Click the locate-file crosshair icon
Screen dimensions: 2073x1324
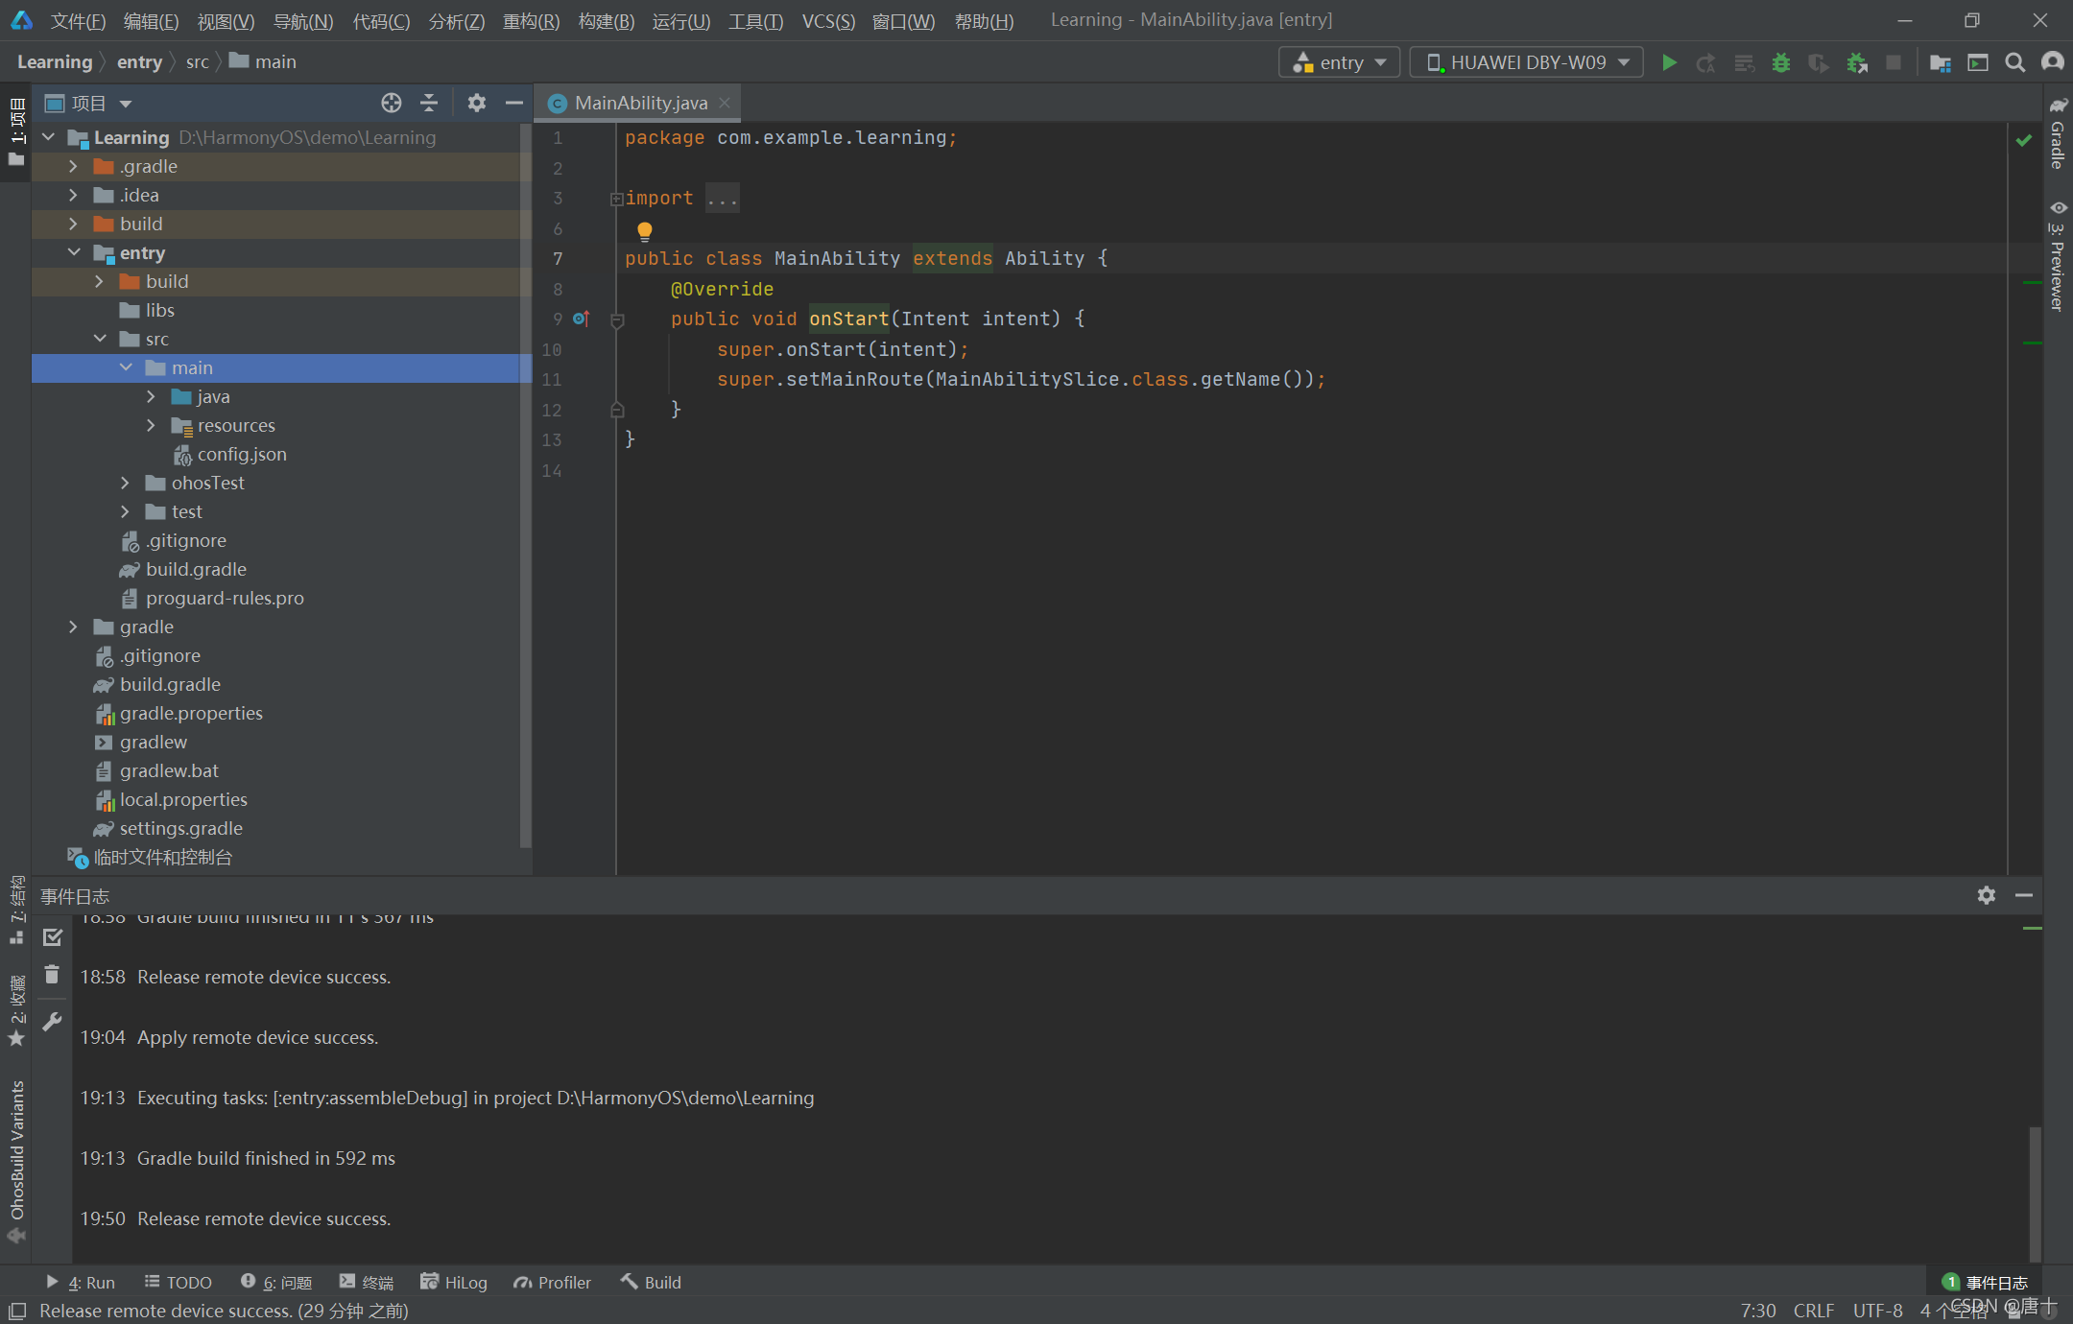[391, 103]
